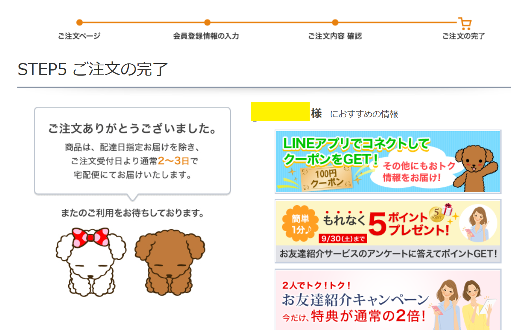Open the LINEアプリでコネクト coupon banner
Viewport: 511px width, 330px height.
tap(388, 161)
